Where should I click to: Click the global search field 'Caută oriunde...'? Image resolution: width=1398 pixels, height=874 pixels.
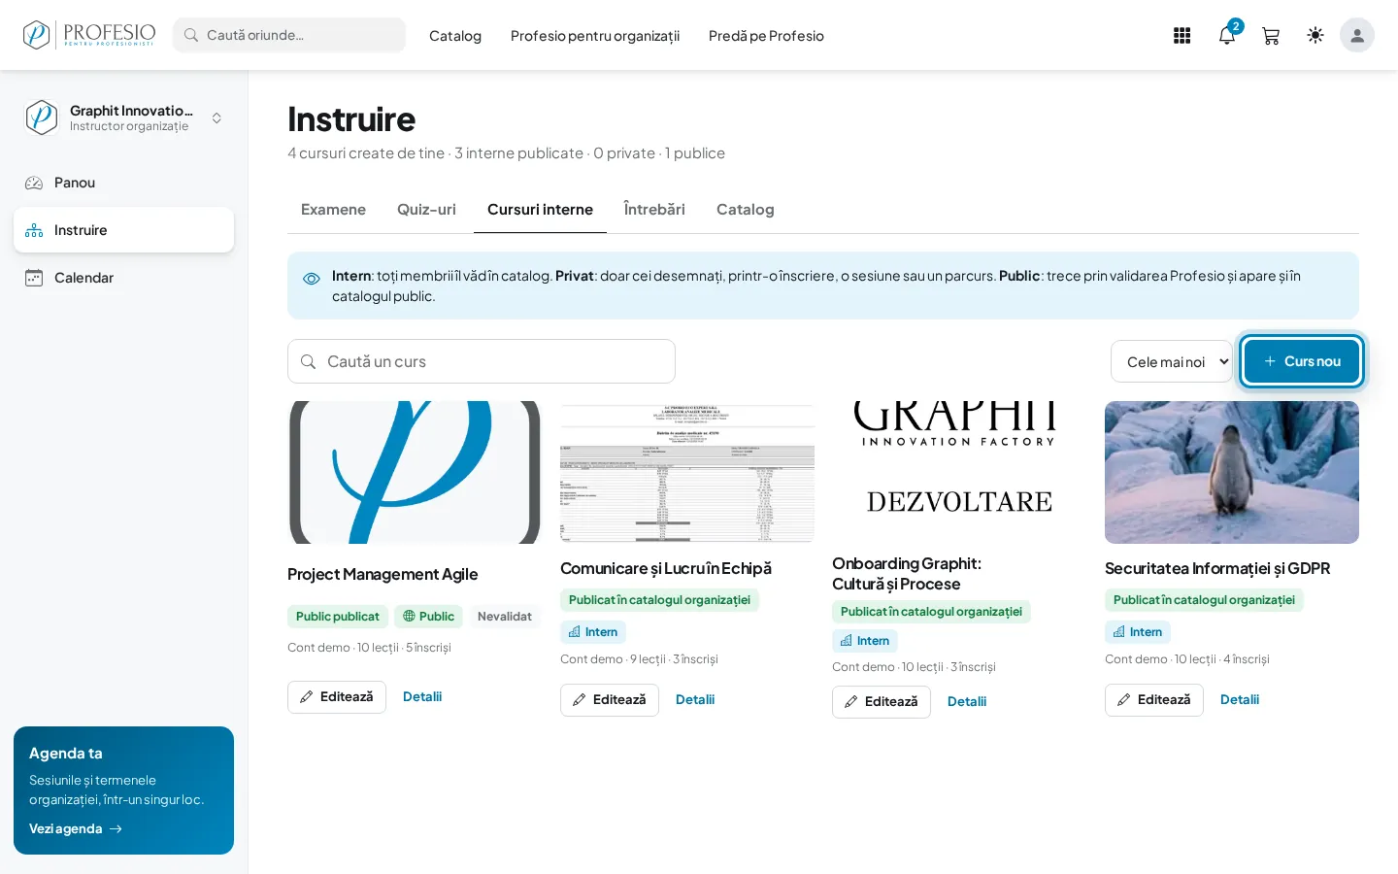[x=289, y=35]
